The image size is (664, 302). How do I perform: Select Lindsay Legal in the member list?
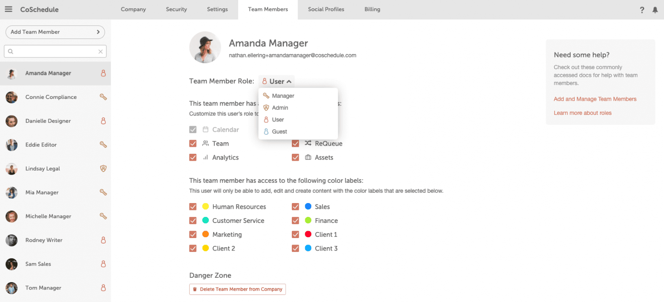tap(55, 168)
